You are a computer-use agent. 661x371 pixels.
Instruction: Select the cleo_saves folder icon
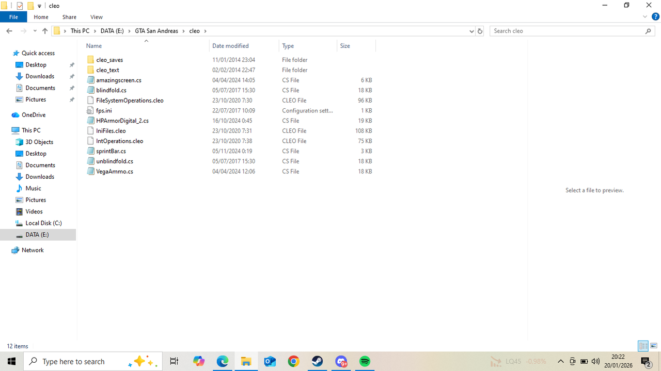91,60
